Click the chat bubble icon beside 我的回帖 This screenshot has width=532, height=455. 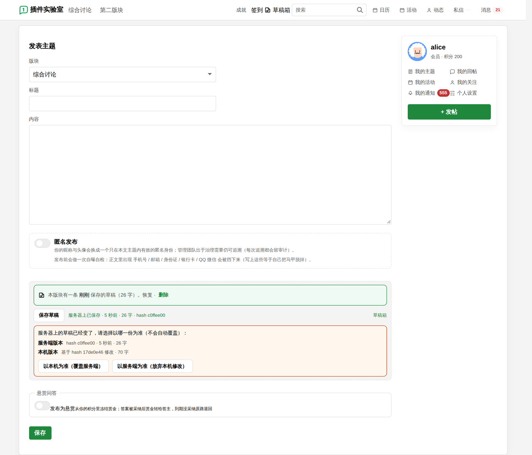[x=452, y=72]
